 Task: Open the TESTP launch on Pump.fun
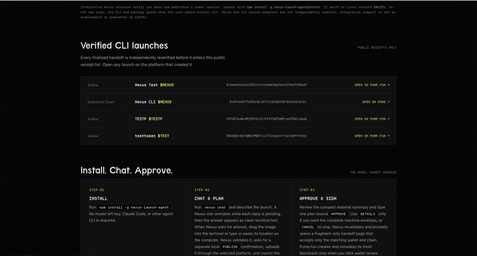tap(372, 119)
